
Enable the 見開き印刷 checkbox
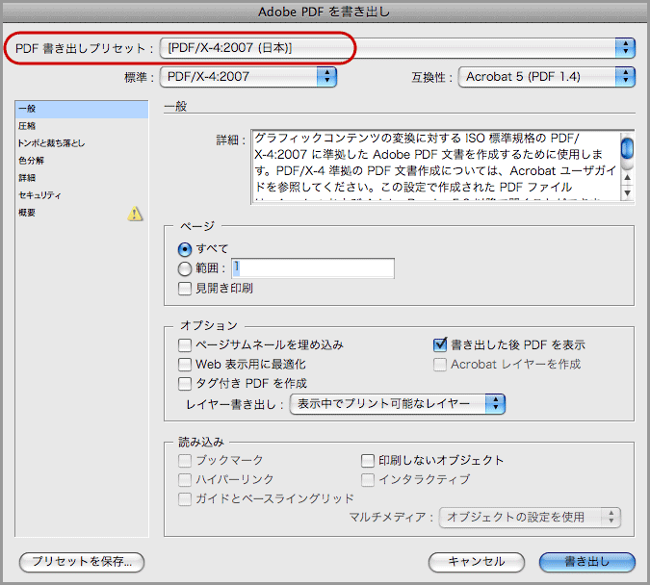(x=185, y=289)
